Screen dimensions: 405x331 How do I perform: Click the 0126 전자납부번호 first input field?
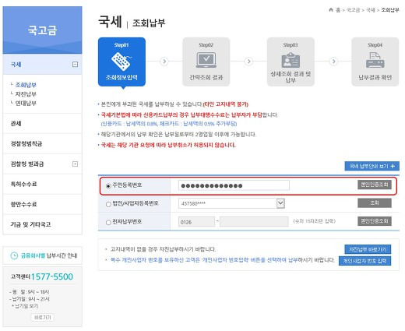pyautogui.click(x=196, y=222)
